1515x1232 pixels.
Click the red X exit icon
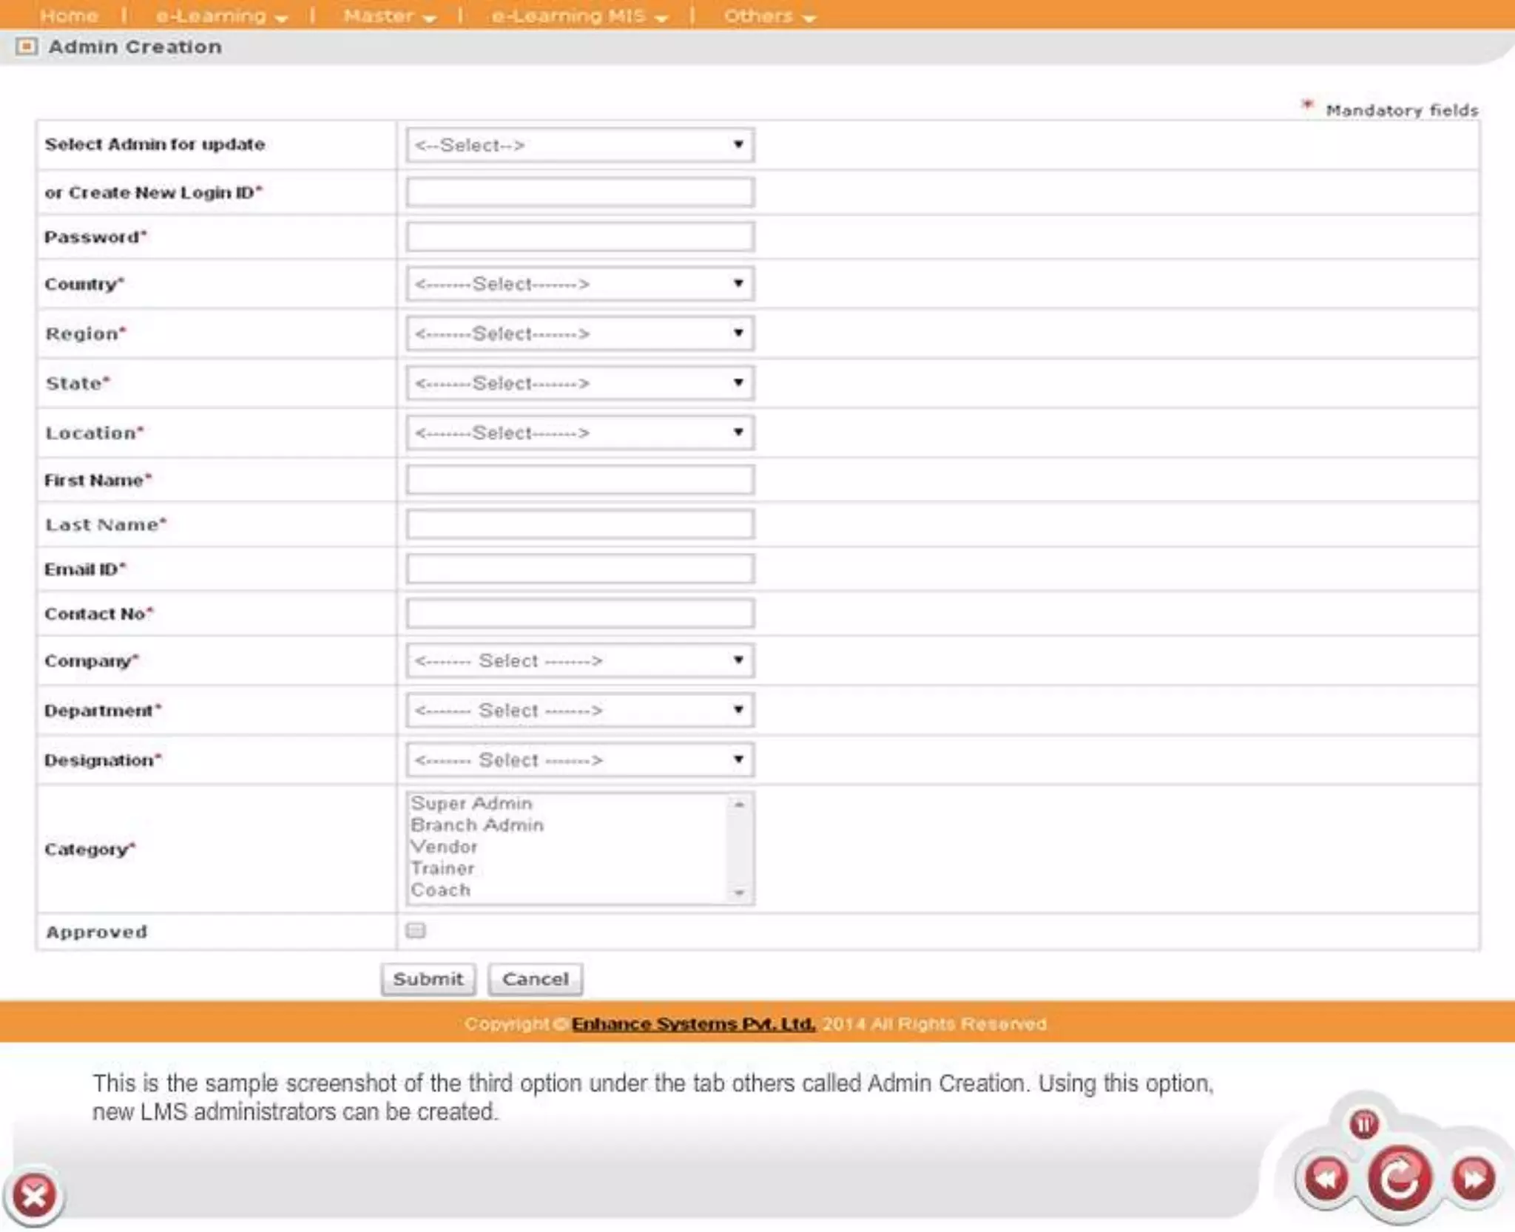pyautogui.click(x=34, y=1194)
